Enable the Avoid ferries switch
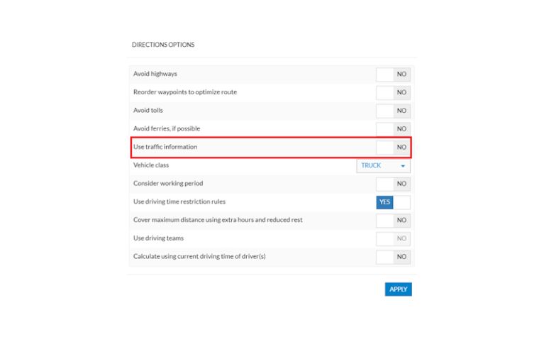The image size is (544, 337). [393, 128]
